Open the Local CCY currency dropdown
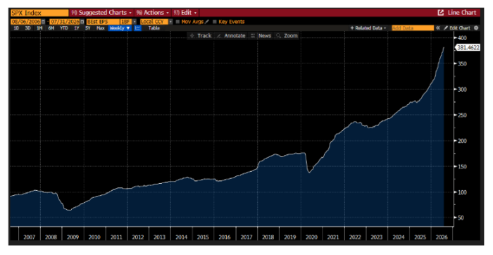 click(x=156, y=22)
